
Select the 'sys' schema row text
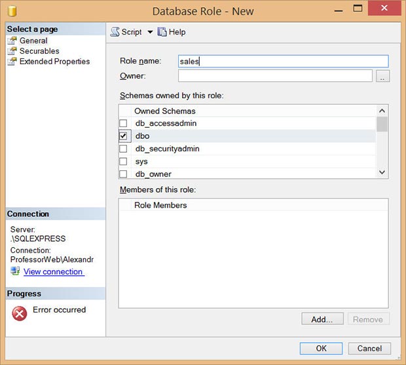click(x=141, y=161)
